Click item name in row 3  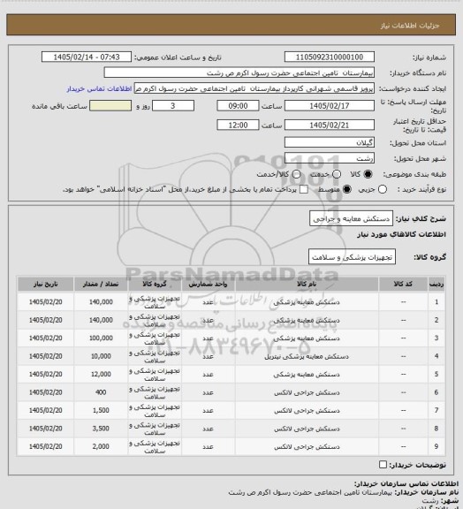[x=307, y=338]
